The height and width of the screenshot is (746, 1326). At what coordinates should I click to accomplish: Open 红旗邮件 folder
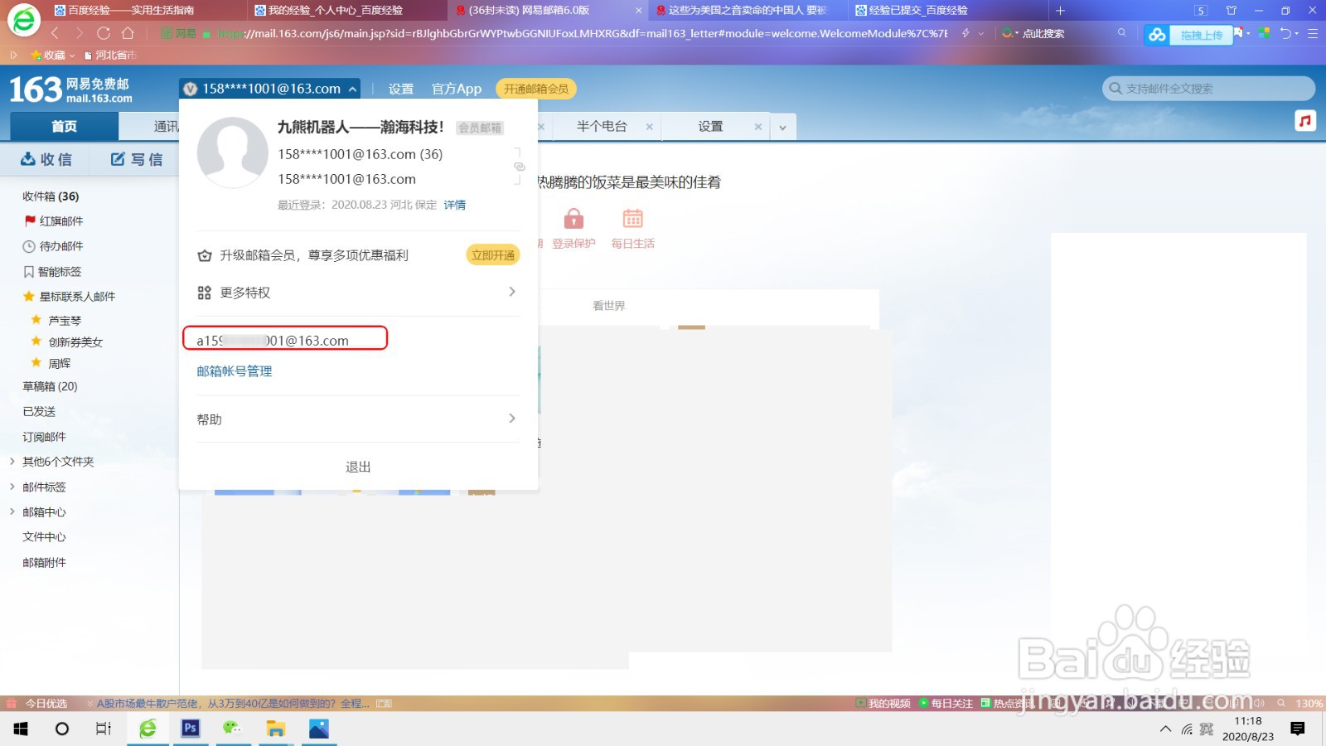(61, 221)
